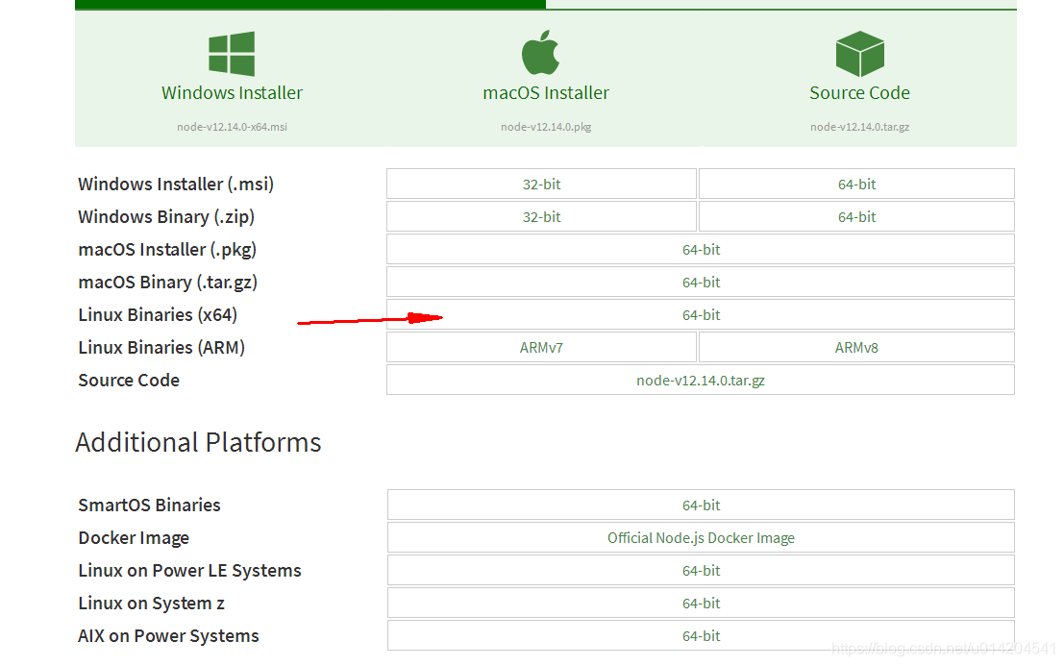Download Windows Binary (.zip) 64-bit
The width and height of the screenshot is (1064, 666).
point(857,217)
